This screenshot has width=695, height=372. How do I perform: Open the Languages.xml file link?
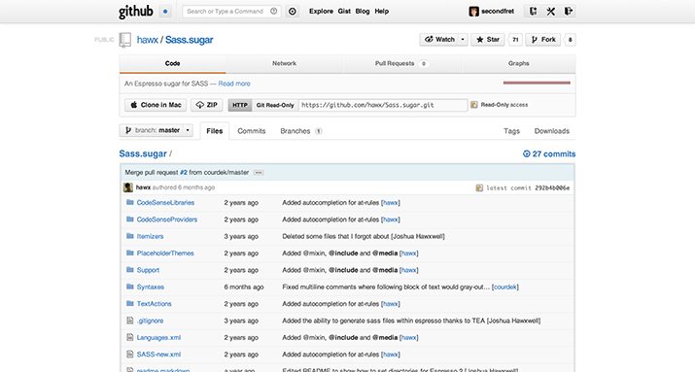coord(158,337)
